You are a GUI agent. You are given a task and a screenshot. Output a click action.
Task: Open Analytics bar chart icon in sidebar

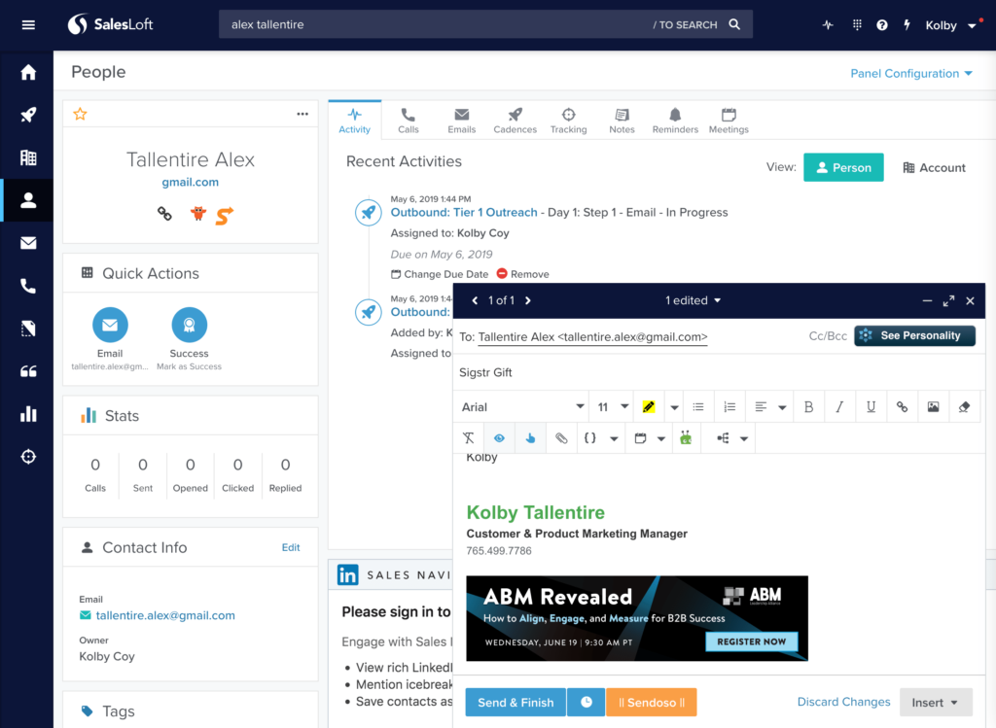click(28, 414)
